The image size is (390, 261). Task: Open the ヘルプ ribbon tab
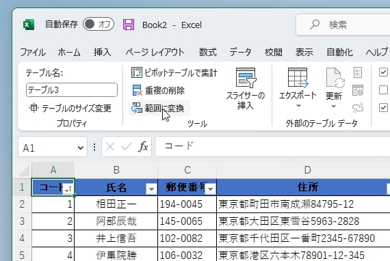pyautogui.click(x=377, y=53)
